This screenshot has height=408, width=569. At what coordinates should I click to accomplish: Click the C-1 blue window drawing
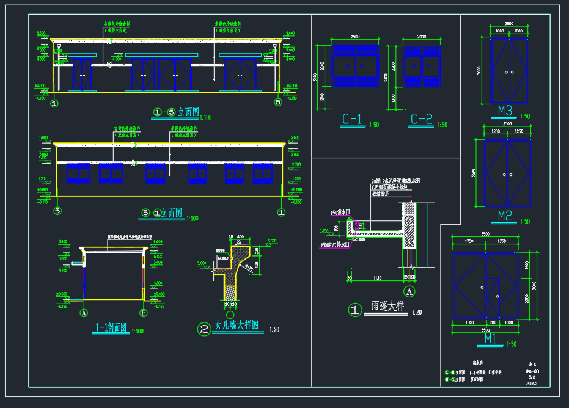[354, 65]
